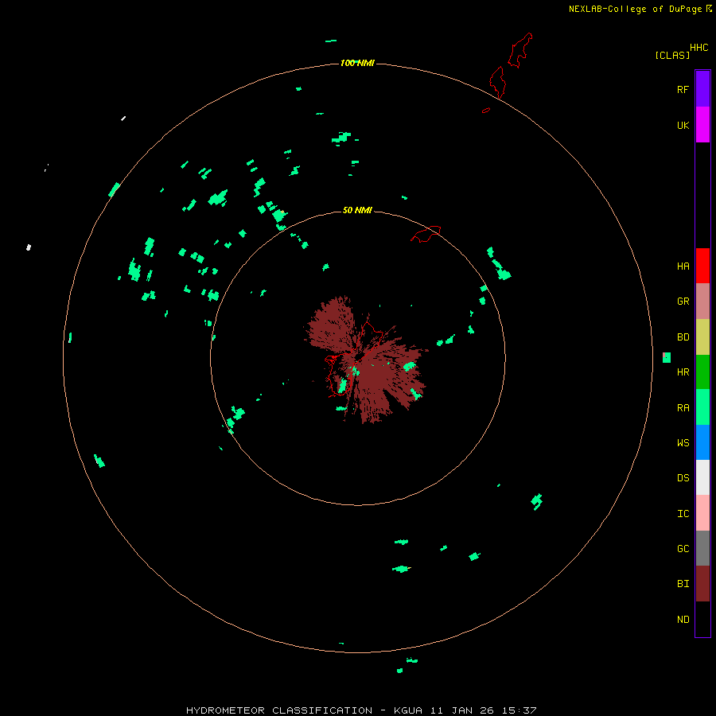Click the RA legend label
716x716 pixels.
pos(683,408)
